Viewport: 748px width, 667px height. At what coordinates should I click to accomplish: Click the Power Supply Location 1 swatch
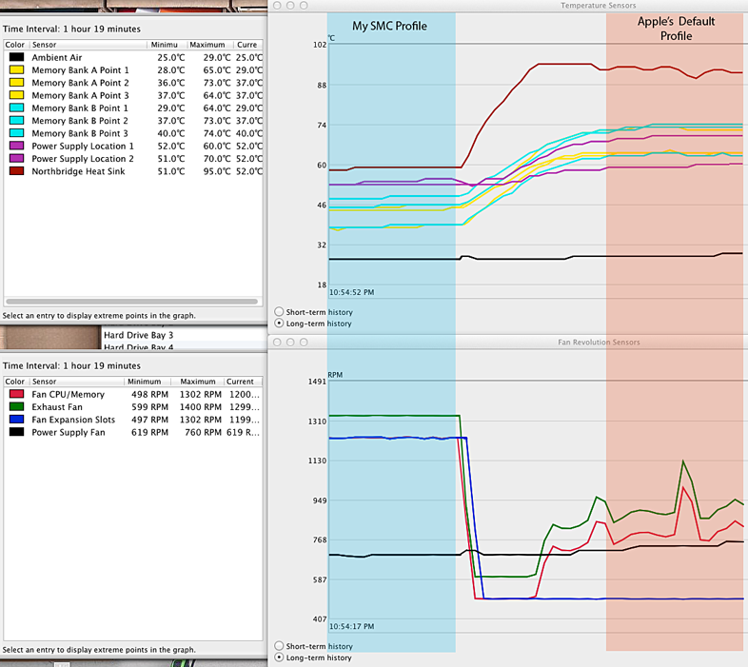[17, 146]
